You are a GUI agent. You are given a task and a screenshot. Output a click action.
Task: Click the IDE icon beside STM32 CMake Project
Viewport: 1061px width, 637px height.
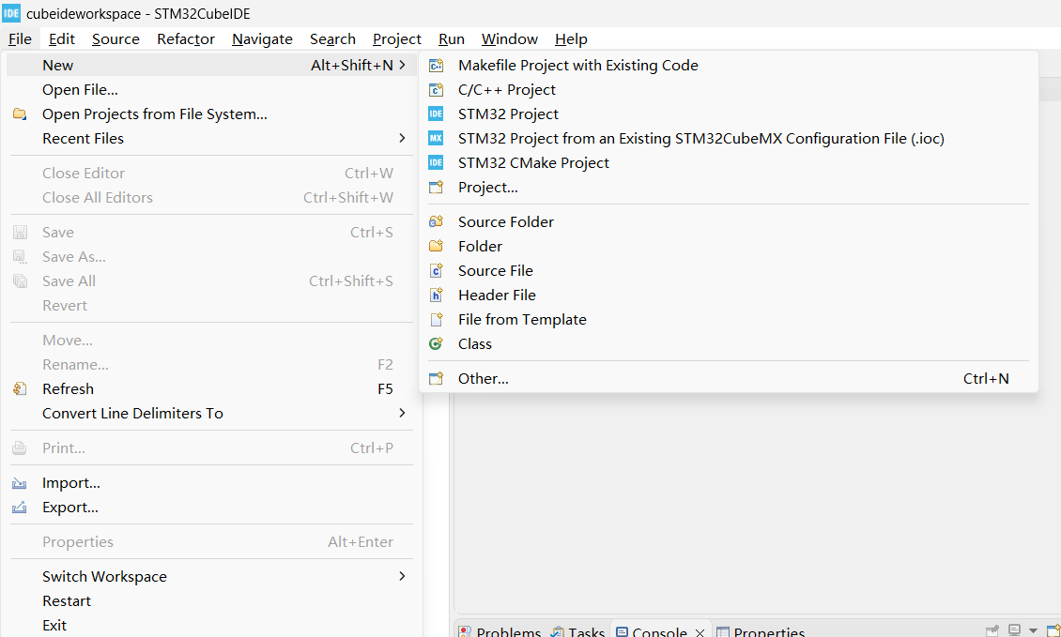click(436, 163)
